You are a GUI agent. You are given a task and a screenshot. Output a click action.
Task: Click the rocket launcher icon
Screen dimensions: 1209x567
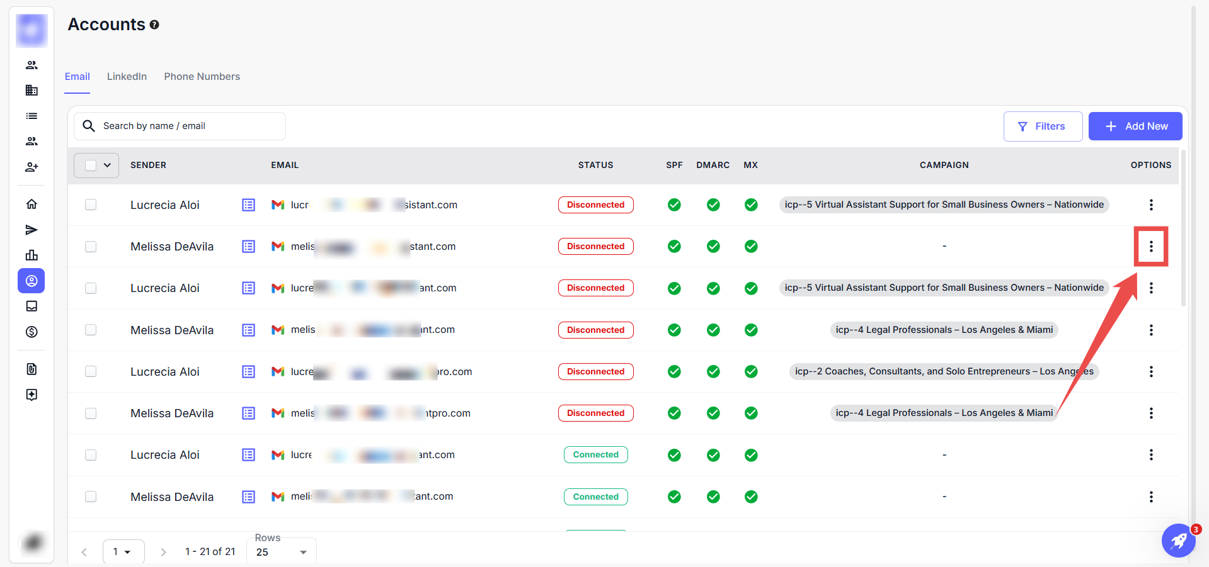(x=1178, y=540)
